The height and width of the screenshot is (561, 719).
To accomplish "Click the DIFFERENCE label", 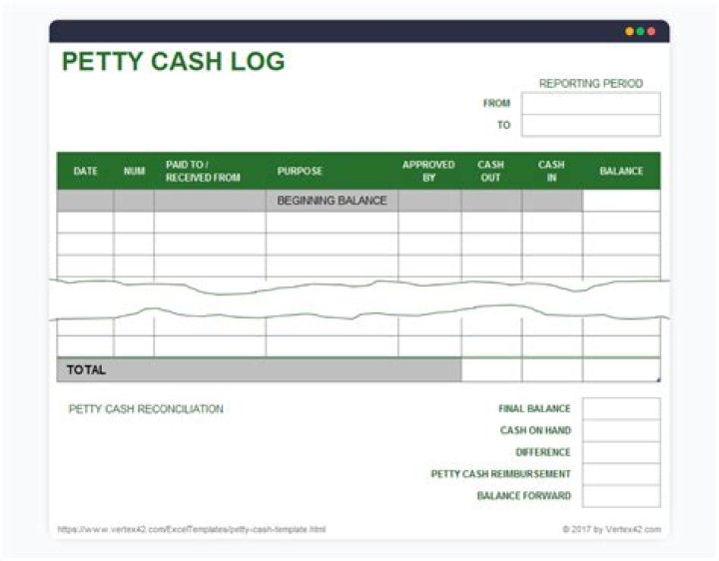I will point(543,452).
